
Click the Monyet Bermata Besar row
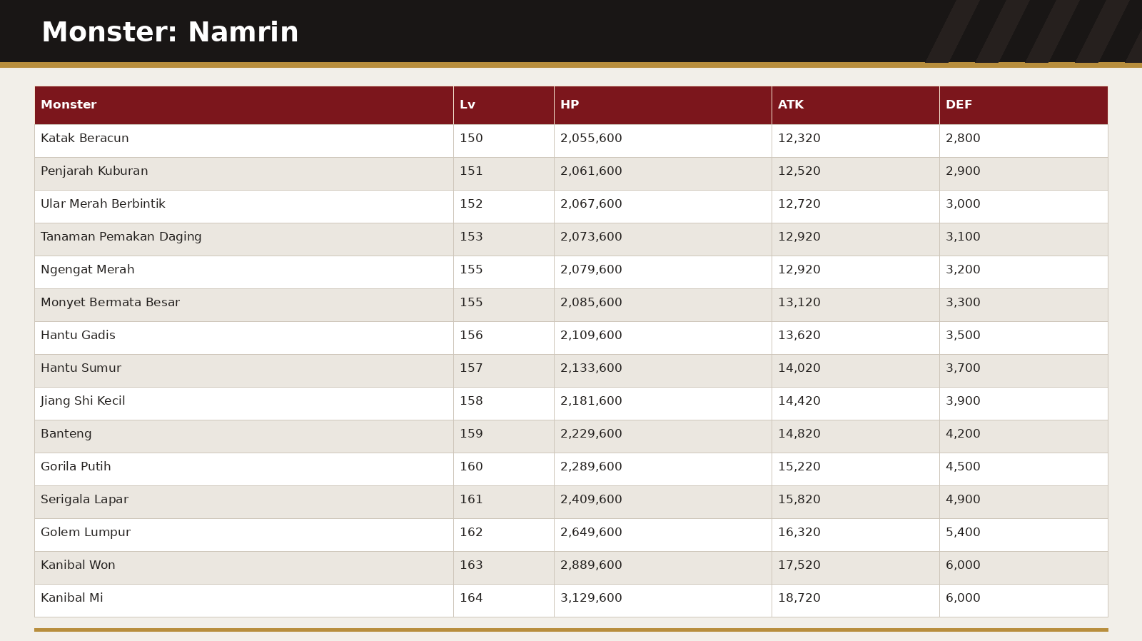tap(571, 305)
